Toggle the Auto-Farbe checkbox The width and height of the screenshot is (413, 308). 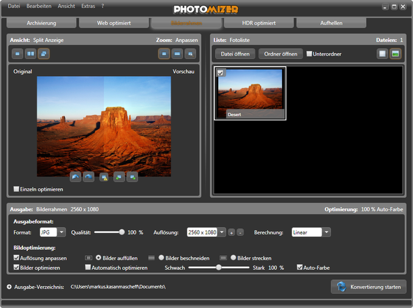(x=299, y=267)
